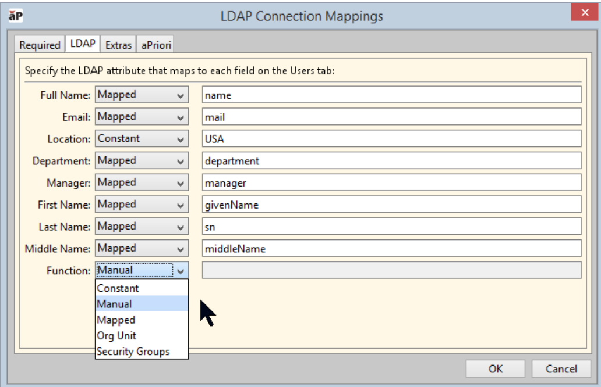Switch to the Required tab
Image resolution: width=601 pixels, height=387 pixels.
coord(40,45)
